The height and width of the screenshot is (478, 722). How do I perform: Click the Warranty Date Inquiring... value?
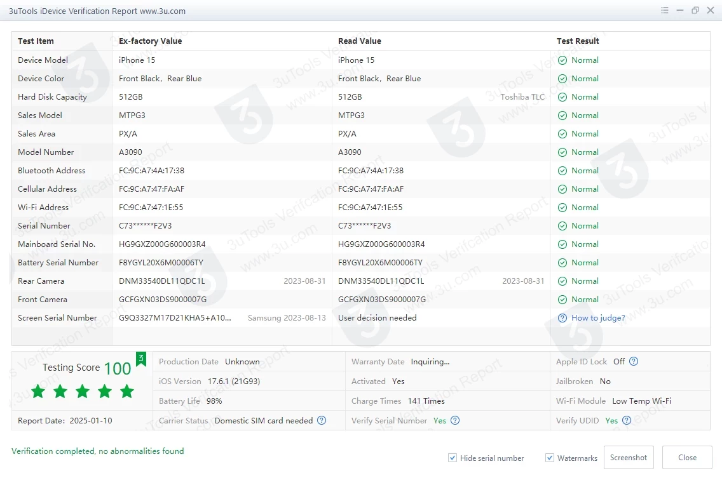pyautogui.click(x=430, y=362)
